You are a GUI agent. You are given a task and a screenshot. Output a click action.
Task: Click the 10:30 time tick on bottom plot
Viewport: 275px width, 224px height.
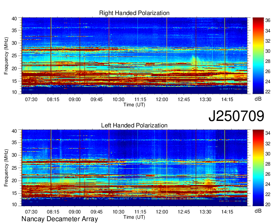click(x=118, y=212)
